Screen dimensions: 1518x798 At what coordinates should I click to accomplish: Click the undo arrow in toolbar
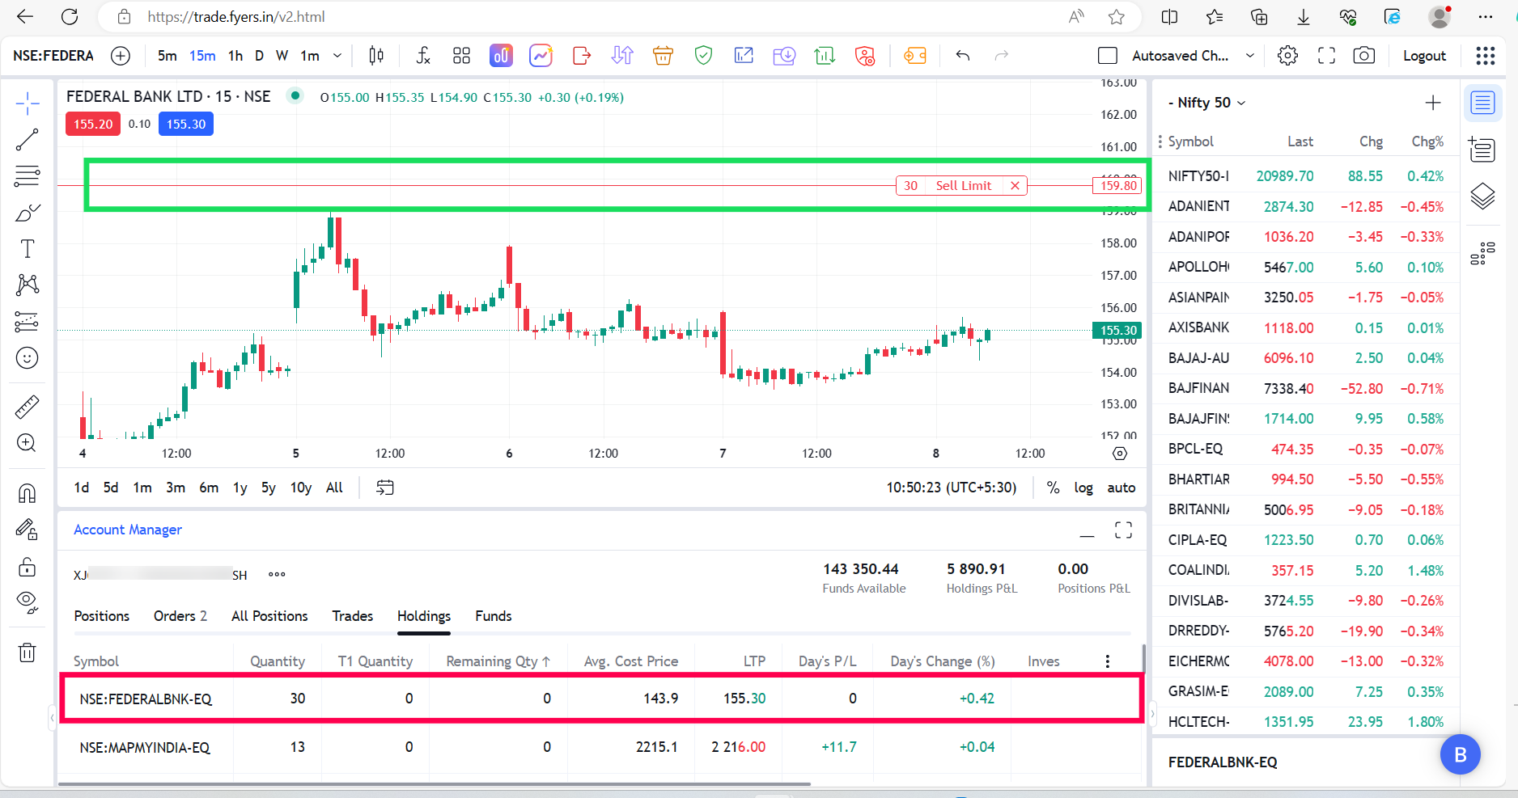coord(963,56)
